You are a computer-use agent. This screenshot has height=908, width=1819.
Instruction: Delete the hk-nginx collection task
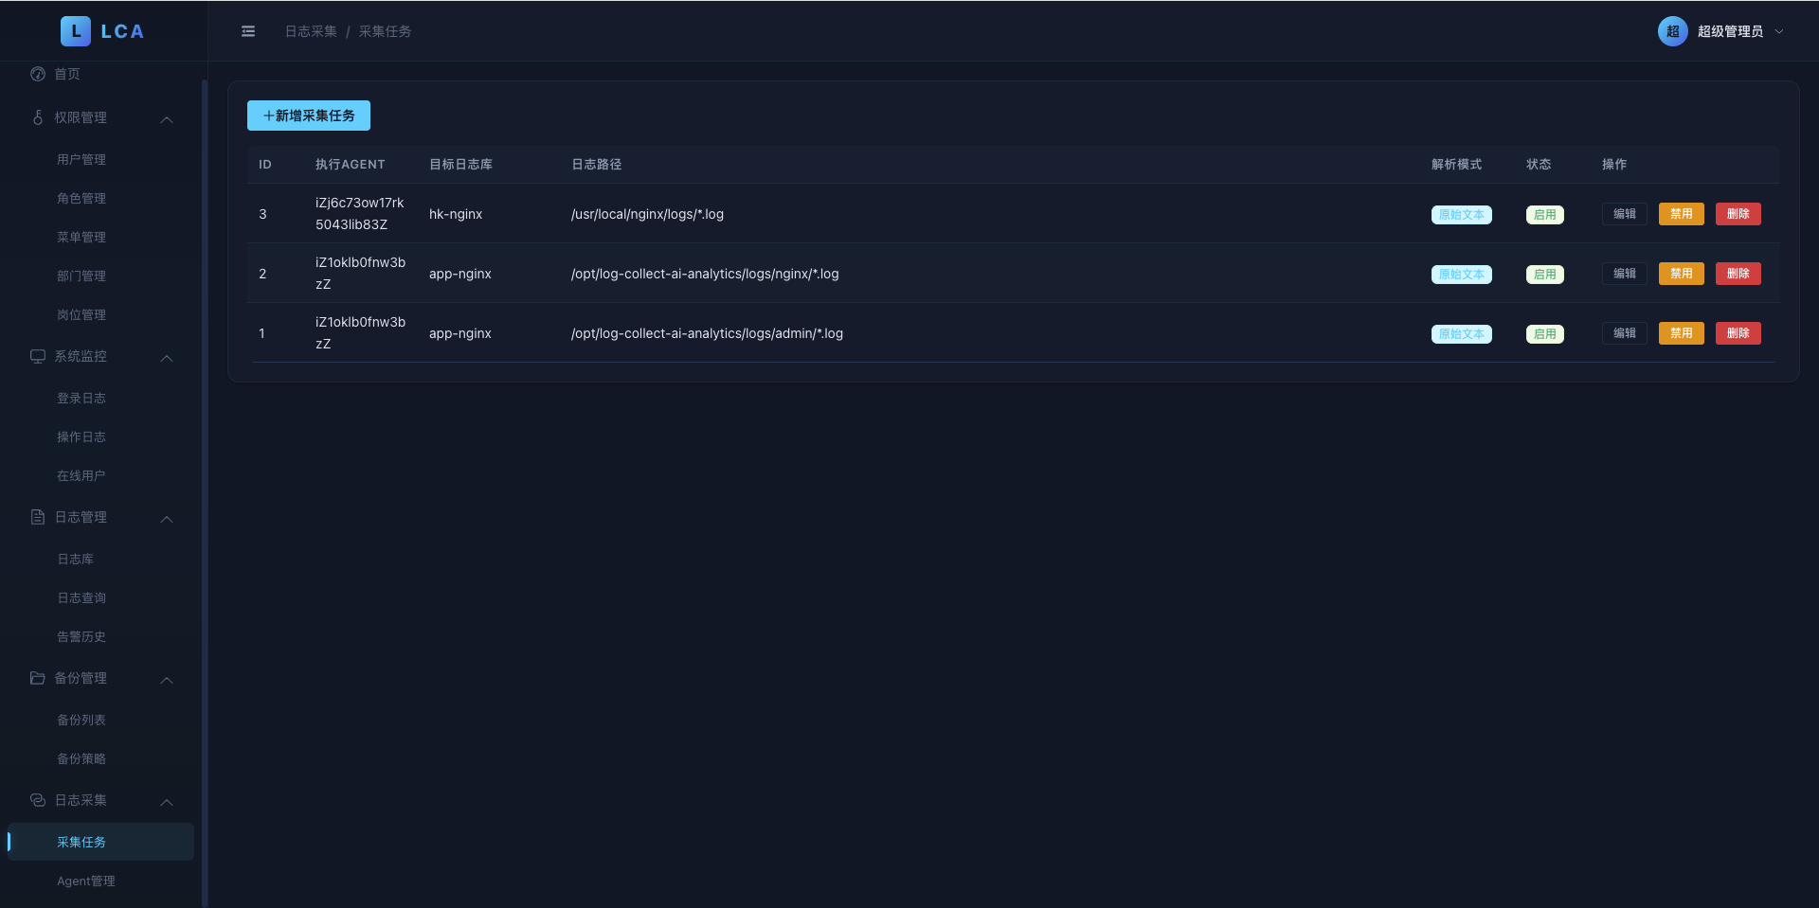point(1738,214)
